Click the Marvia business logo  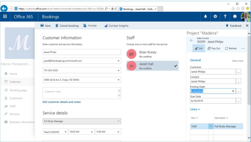[20, 43]
